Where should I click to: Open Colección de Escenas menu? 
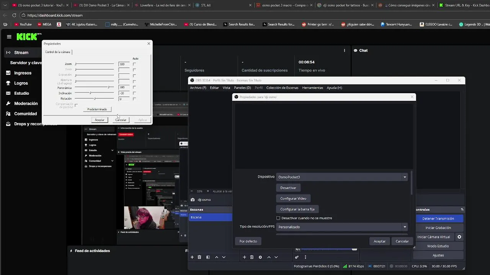282,88
